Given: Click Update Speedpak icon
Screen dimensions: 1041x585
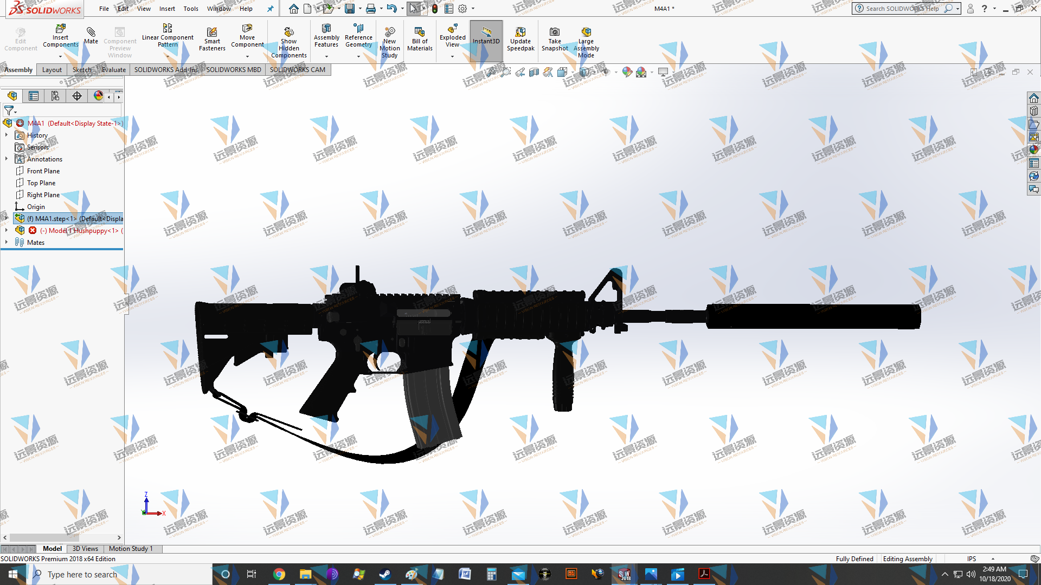Looking at the screenshot, I should point(520,32).
